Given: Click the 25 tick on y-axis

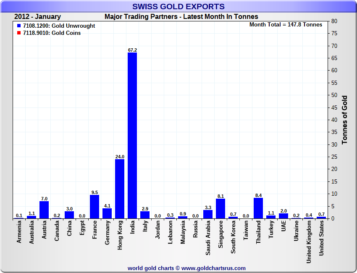Looking at the screenshot, I should pyautogui.click(x=334, y=157).
